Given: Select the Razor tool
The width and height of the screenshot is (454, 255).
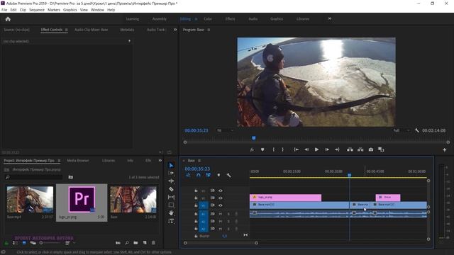Looking at the screenshot, I should pos(171,189).
